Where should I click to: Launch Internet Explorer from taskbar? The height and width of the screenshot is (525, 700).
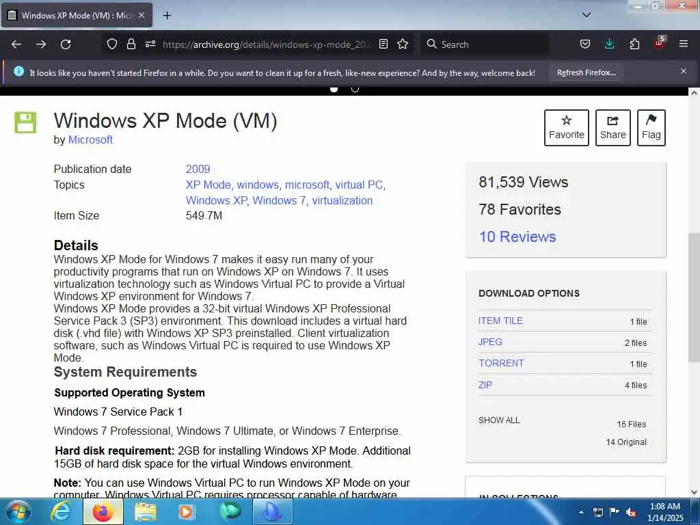[x=61, y=511]
